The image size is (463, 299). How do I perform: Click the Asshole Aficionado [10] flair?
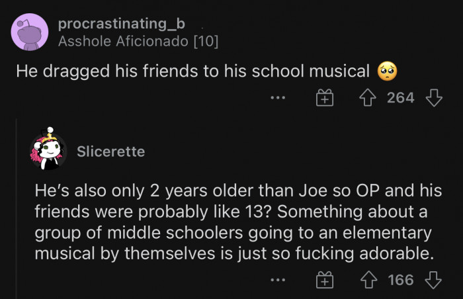(138, 41)
